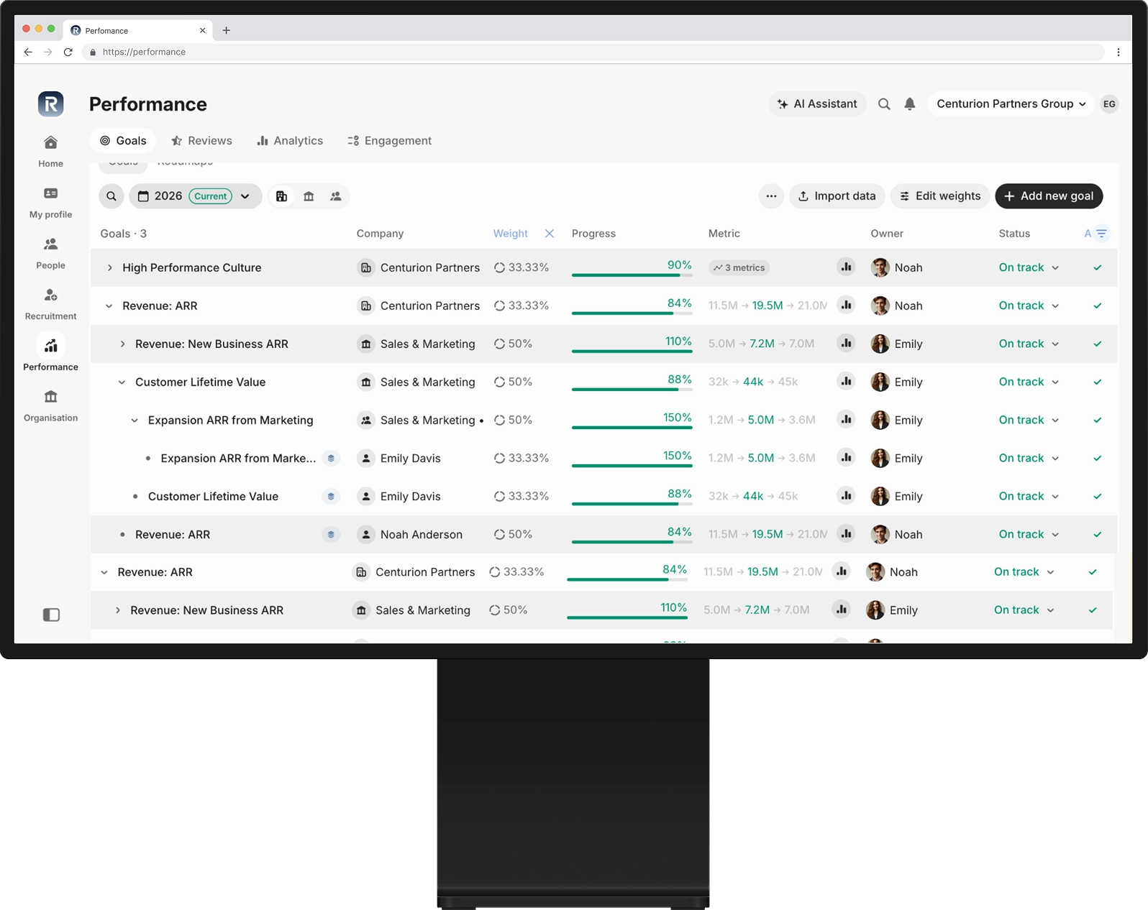The image size is (1148, 910).
Task: Click the goals search icon button
Action: (111, 196)
